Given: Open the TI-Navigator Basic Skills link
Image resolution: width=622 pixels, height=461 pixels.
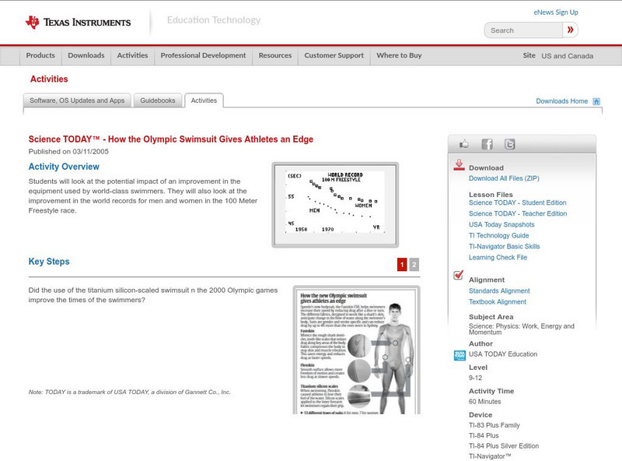Looking at the screenshot, I should click(x=504, y=246).
